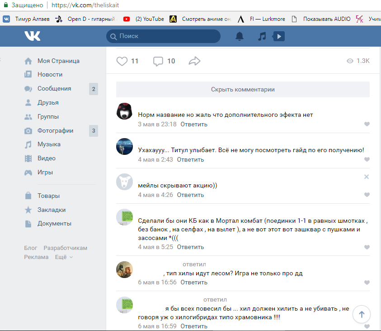This screenshot has width=381, height=331.
Task: Delete the comment 'мейлы скрывают акцию'
Action: point(367,177)
